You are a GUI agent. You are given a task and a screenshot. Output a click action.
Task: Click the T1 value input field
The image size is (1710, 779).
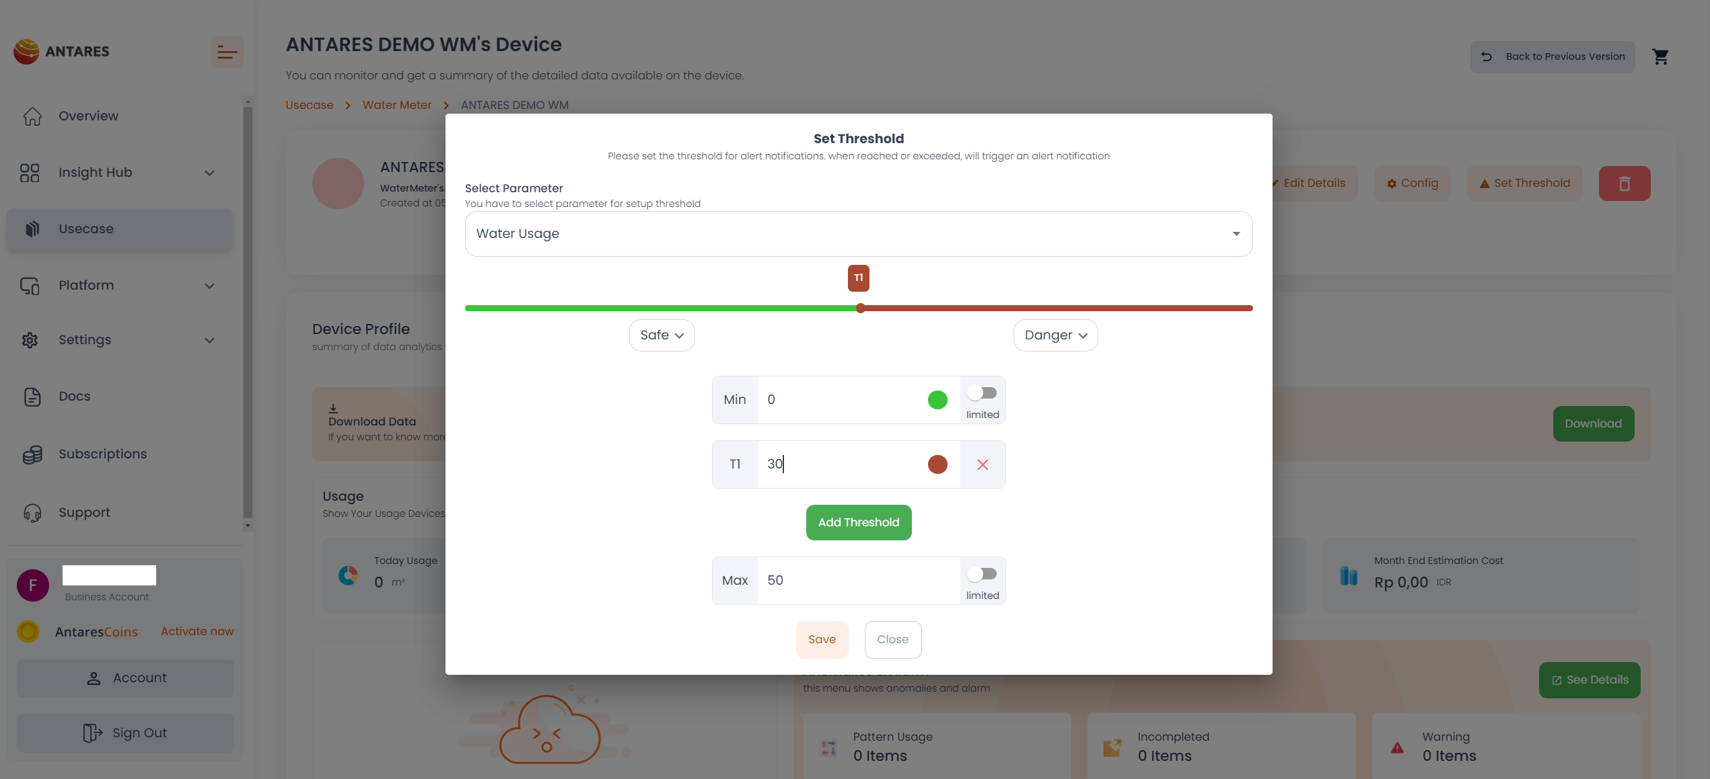pyautogui.click(x=841, y=464)
